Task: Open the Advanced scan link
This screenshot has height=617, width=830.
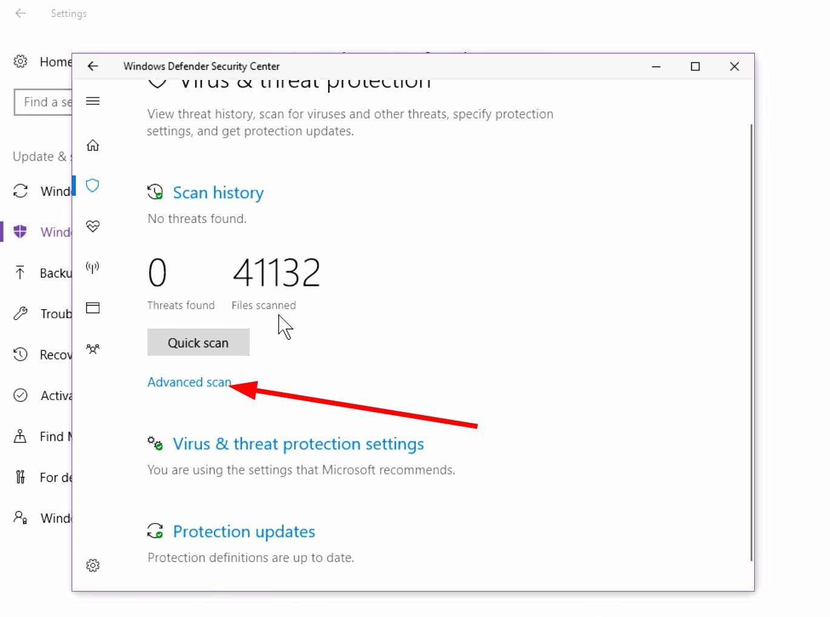Action: 189,382
